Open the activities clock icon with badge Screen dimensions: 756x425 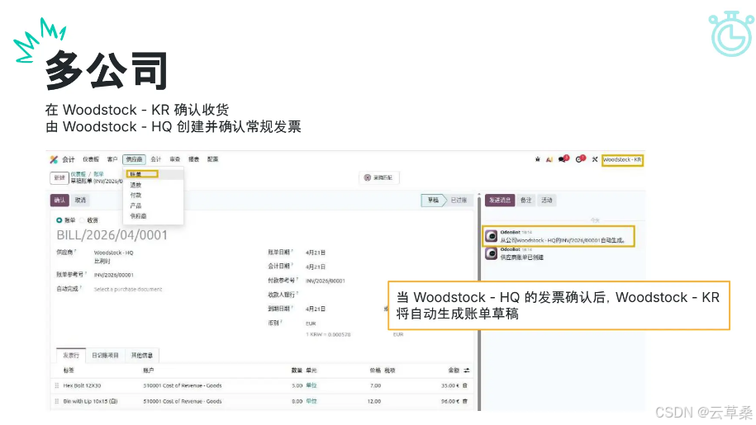(x=580, y=158)
